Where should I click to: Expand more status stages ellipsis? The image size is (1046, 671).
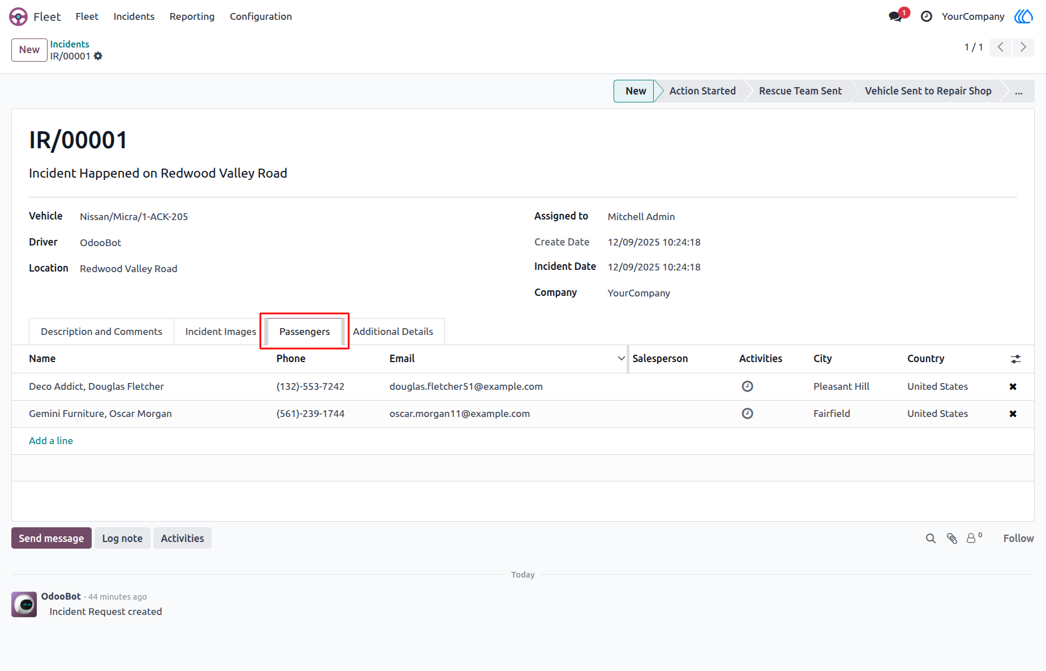1019,91
